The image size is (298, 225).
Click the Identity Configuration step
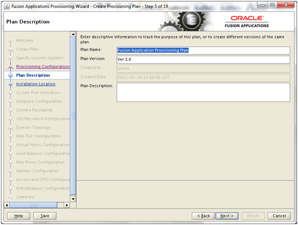click(37, 171)
